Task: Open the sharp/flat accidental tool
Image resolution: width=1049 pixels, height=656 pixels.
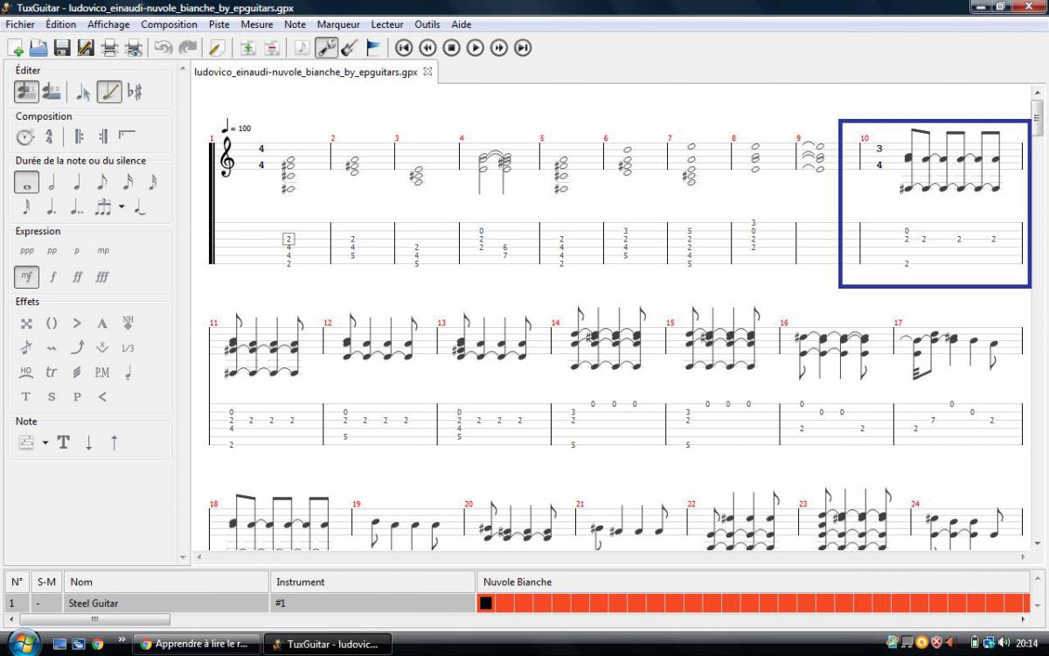Action: click(x=135, y=91)
